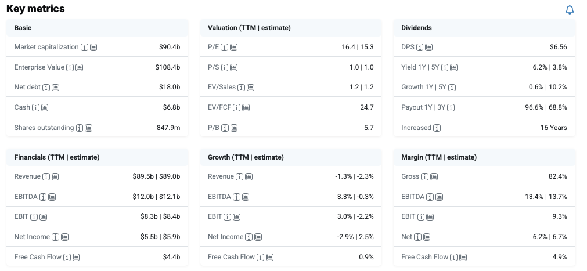Click the info icon next to Increased
The image size is (587, 271).
[x=437, y=128]
